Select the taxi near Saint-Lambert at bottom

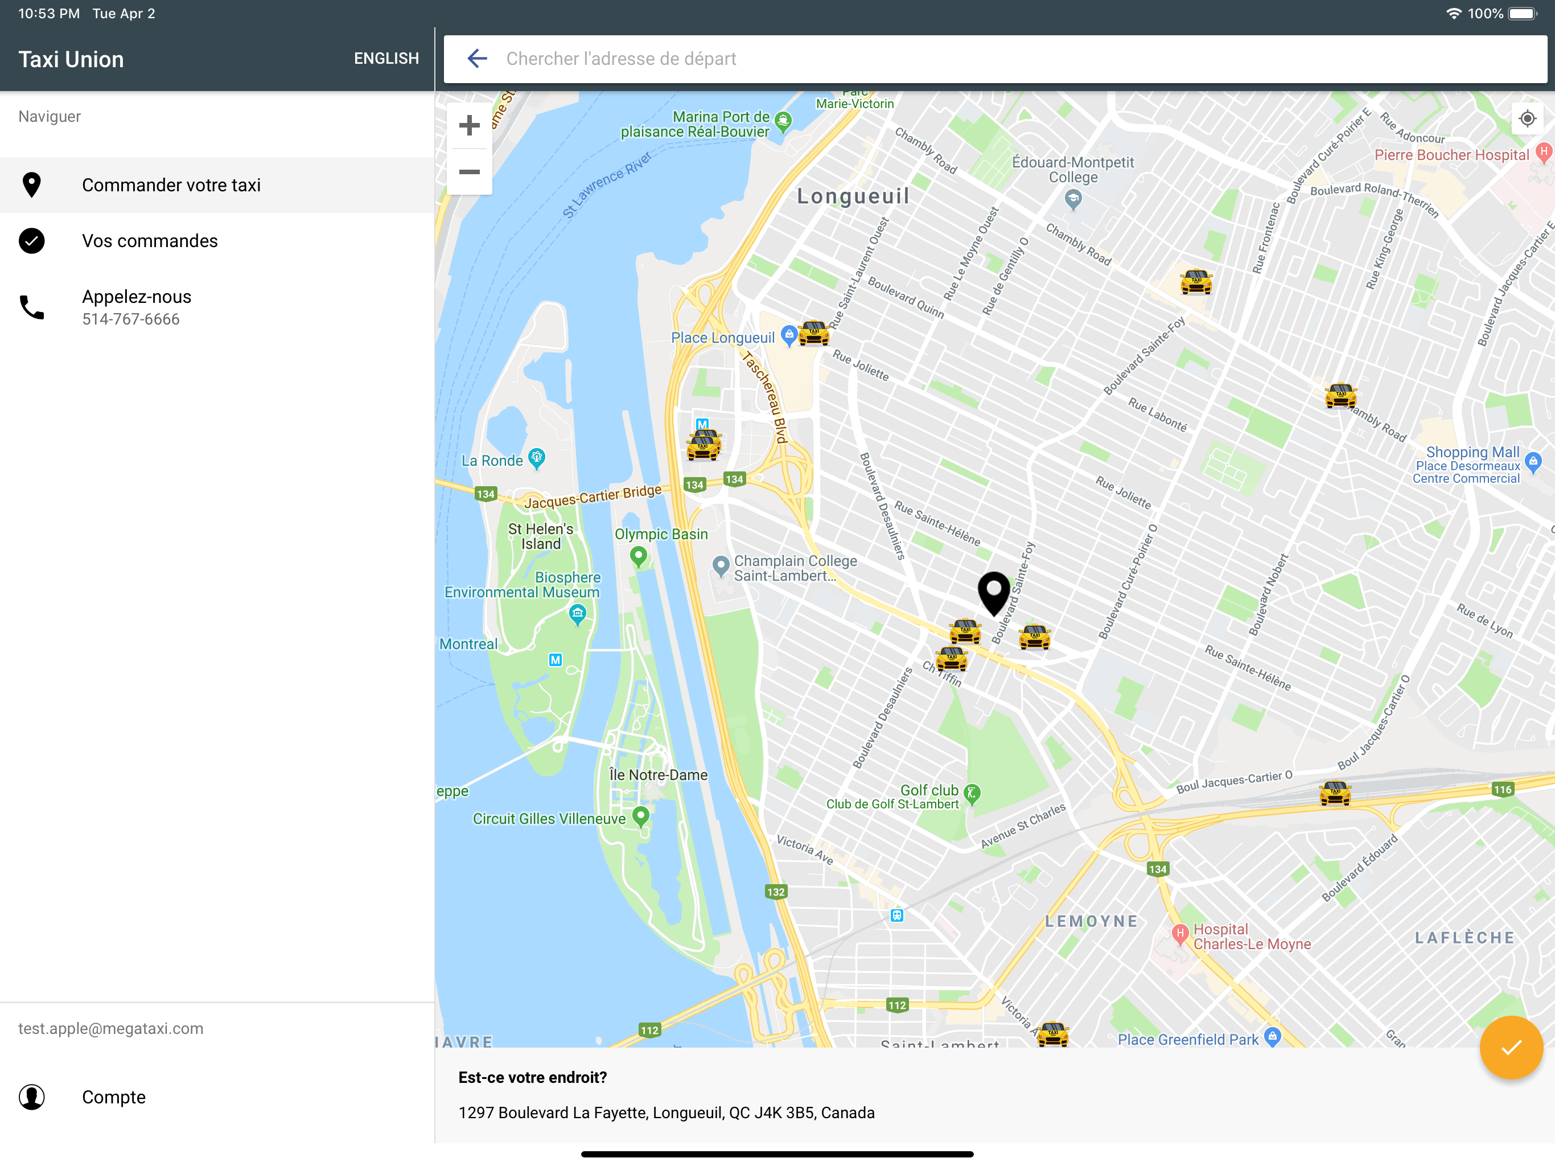[x=1052, y=1034]
